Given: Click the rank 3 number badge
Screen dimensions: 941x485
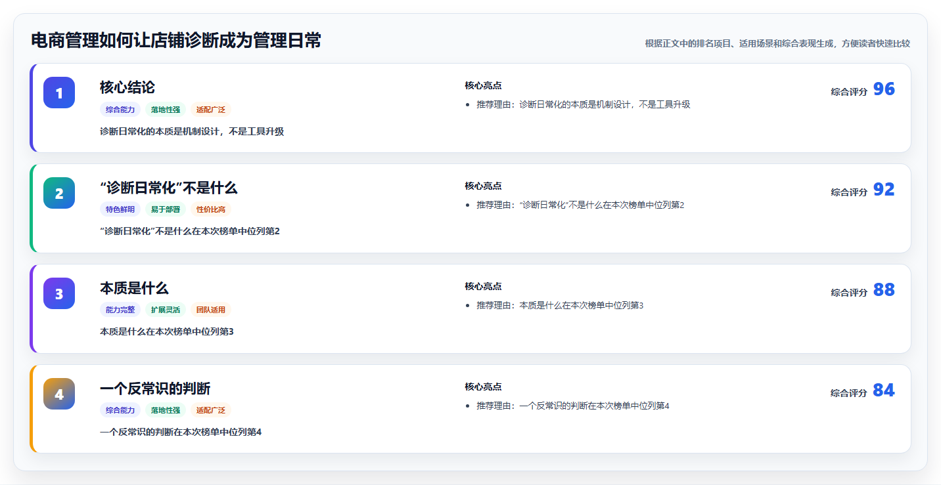Looking at the screenshot, I should click(x=59, y=293).
